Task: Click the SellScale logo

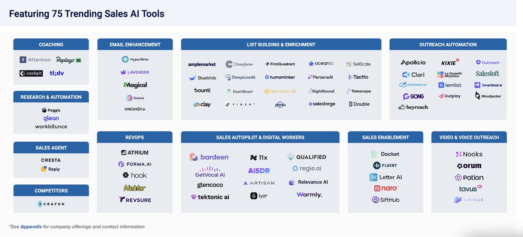Action: tap(358, 64)
